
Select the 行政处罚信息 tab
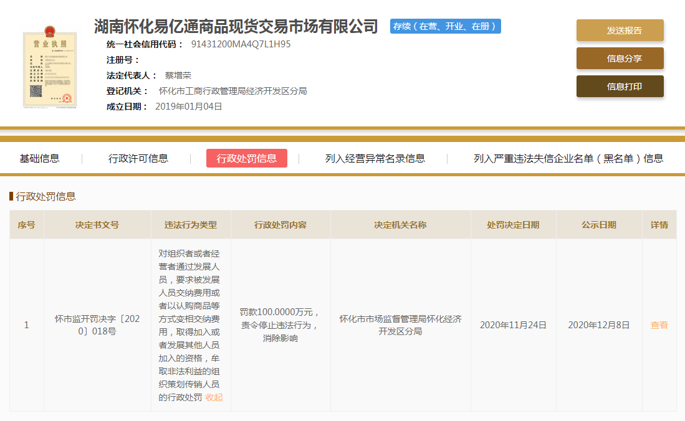coord(246,158)
